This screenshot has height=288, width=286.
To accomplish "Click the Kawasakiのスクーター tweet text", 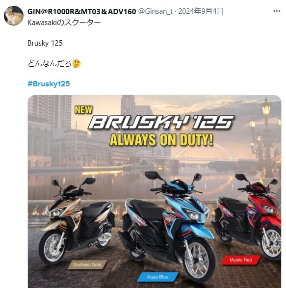I will tap(64, 23).
